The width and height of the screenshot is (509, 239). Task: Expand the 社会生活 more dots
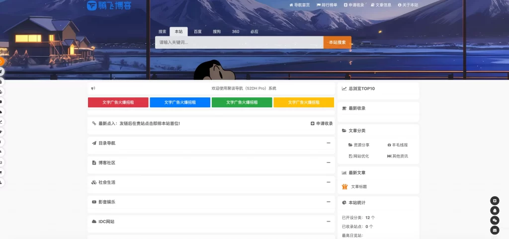329,182
